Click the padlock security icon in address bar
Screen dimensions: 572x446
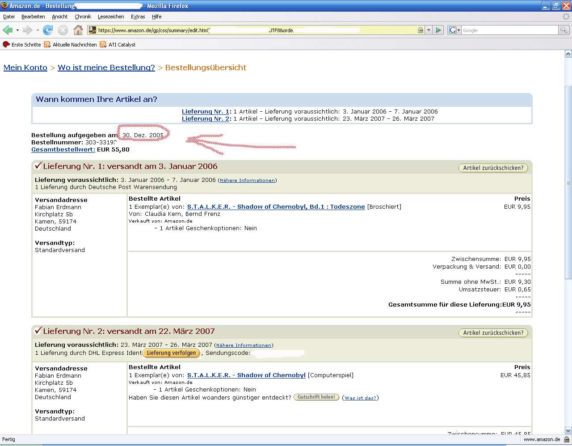click(421, 30)
